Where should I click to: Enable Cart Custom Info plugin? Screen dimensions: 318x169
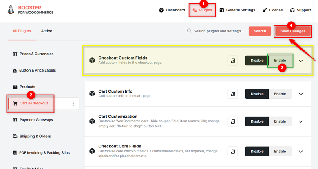pyautogui.click(x=280, y=94)
